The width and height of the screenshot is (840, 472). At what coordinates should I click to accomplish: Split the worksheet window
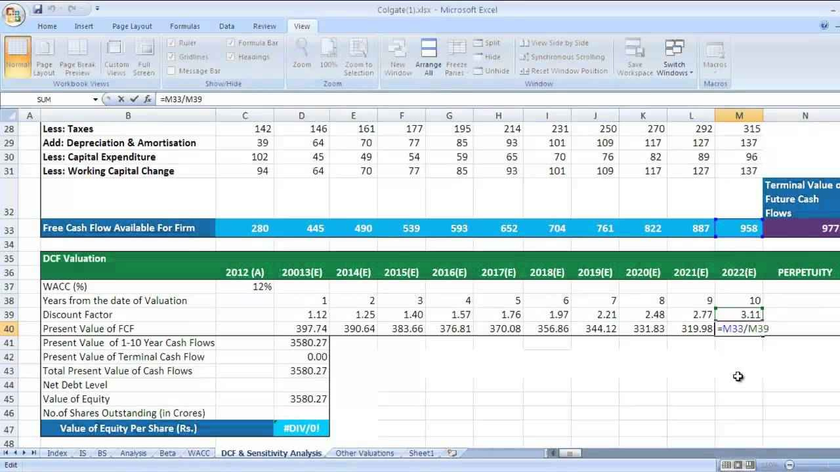[486, 43]
